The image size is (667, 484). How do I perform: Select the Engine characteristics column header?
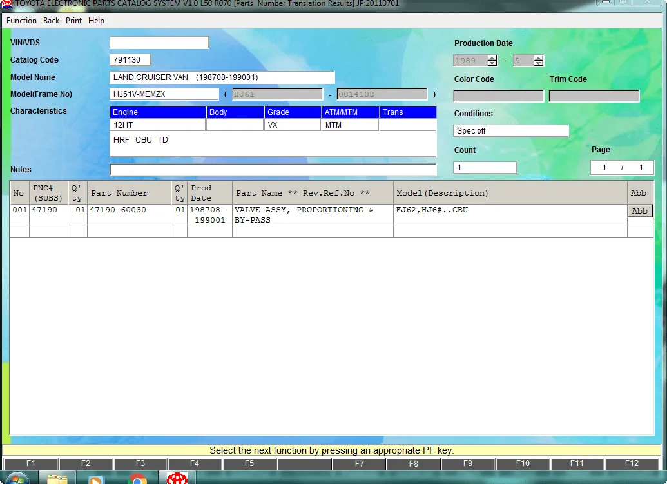coord(158,112)
